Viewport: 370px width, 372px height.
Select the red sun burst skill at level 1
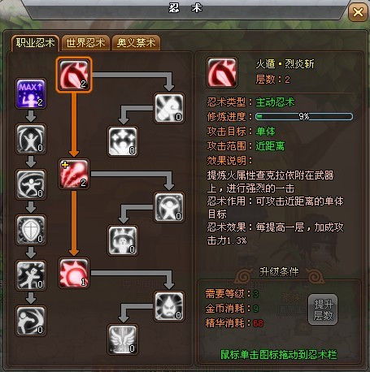[x=74, y=273]
